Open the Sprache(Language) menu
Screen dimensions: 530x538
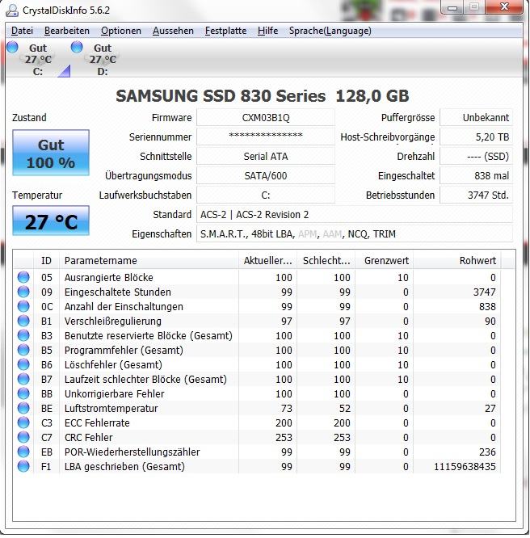pyautogui.click(x=330, y=31)
